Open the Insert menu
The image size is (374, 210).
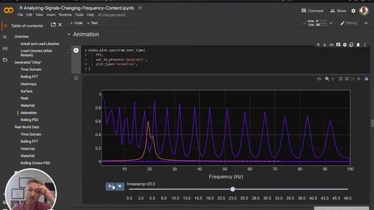(51, 15)
